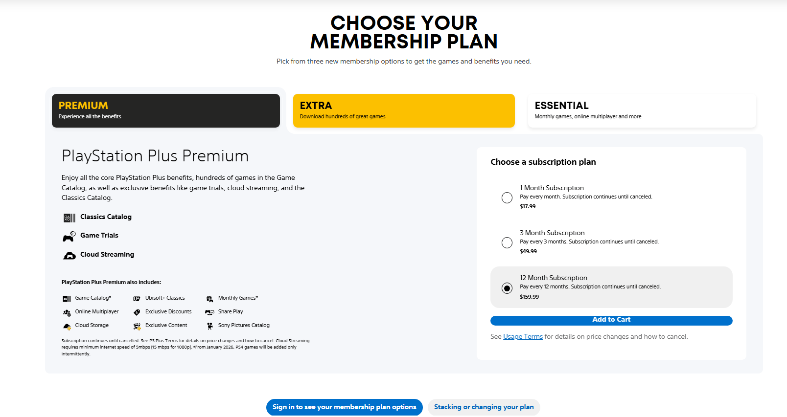Click the Exclusive Discounts tag icon
Viewport: 787px width, 417px height.
pos(137,312)
